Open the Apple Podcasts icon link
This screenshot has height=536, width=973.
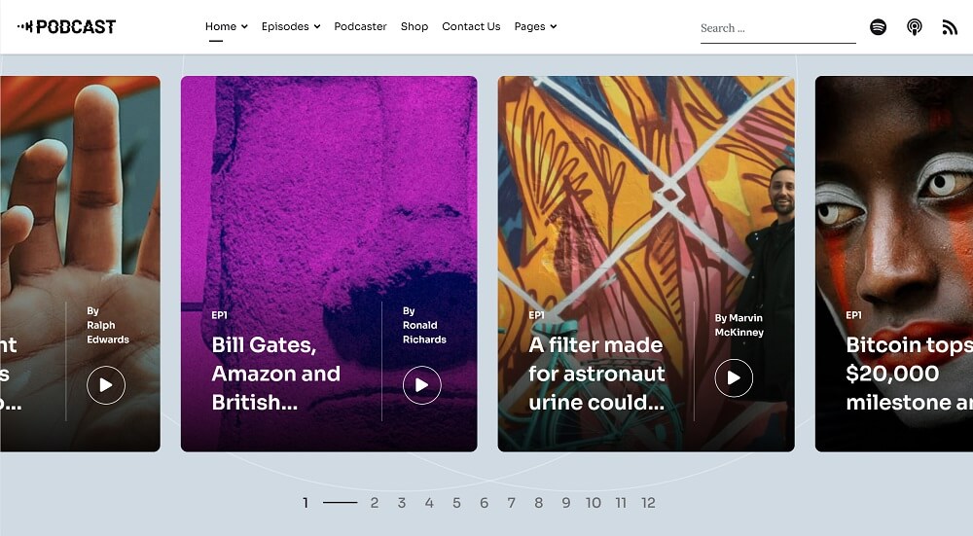tap(915, 27)
